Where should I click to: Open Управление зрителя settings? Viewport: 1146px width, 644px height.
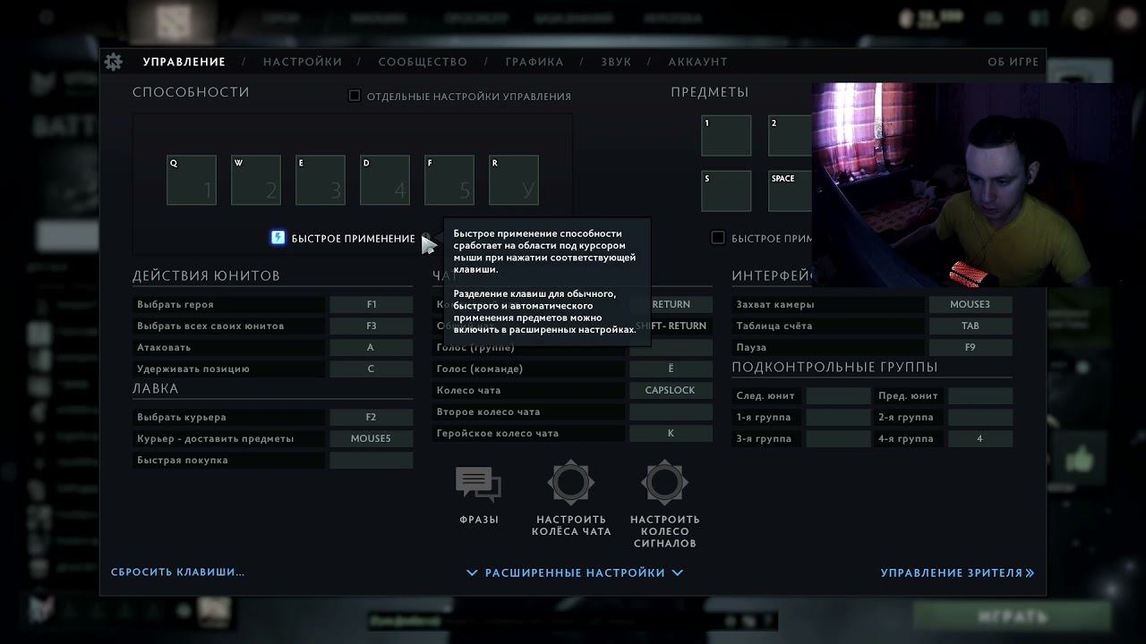point(958,572)
